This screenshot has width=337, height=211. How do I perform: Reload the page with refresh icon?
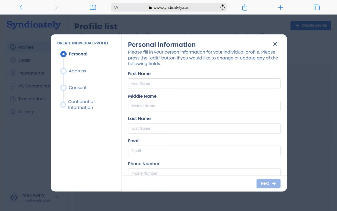pyautogui.click(x=222, y=7)
